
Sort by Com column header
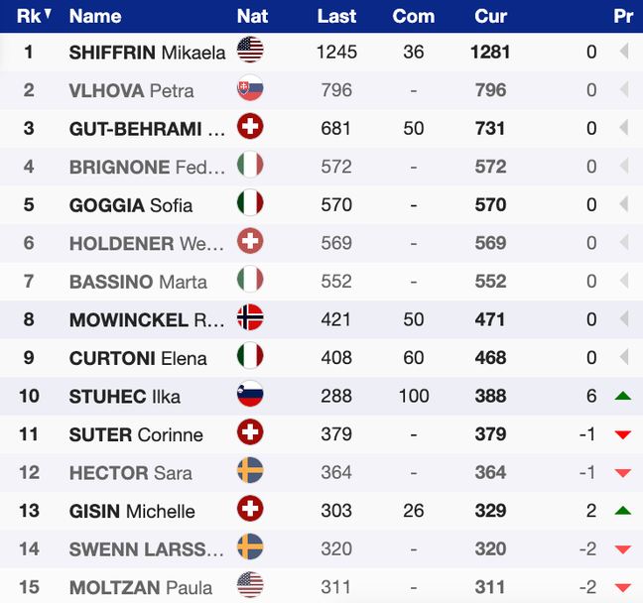pyautogui.click(x=413, y=16)
